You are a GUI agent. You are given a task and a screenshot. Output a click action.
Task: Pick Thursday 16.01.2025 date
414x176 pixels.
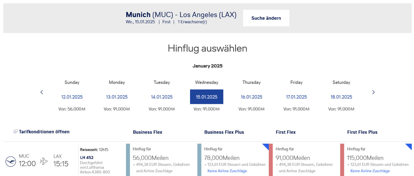point(251,97)
